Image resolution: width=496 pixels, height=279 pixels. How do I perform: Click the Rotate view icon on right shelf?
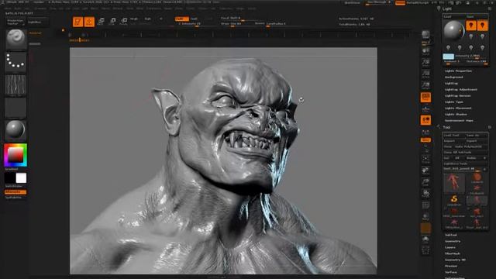point(425,194)
